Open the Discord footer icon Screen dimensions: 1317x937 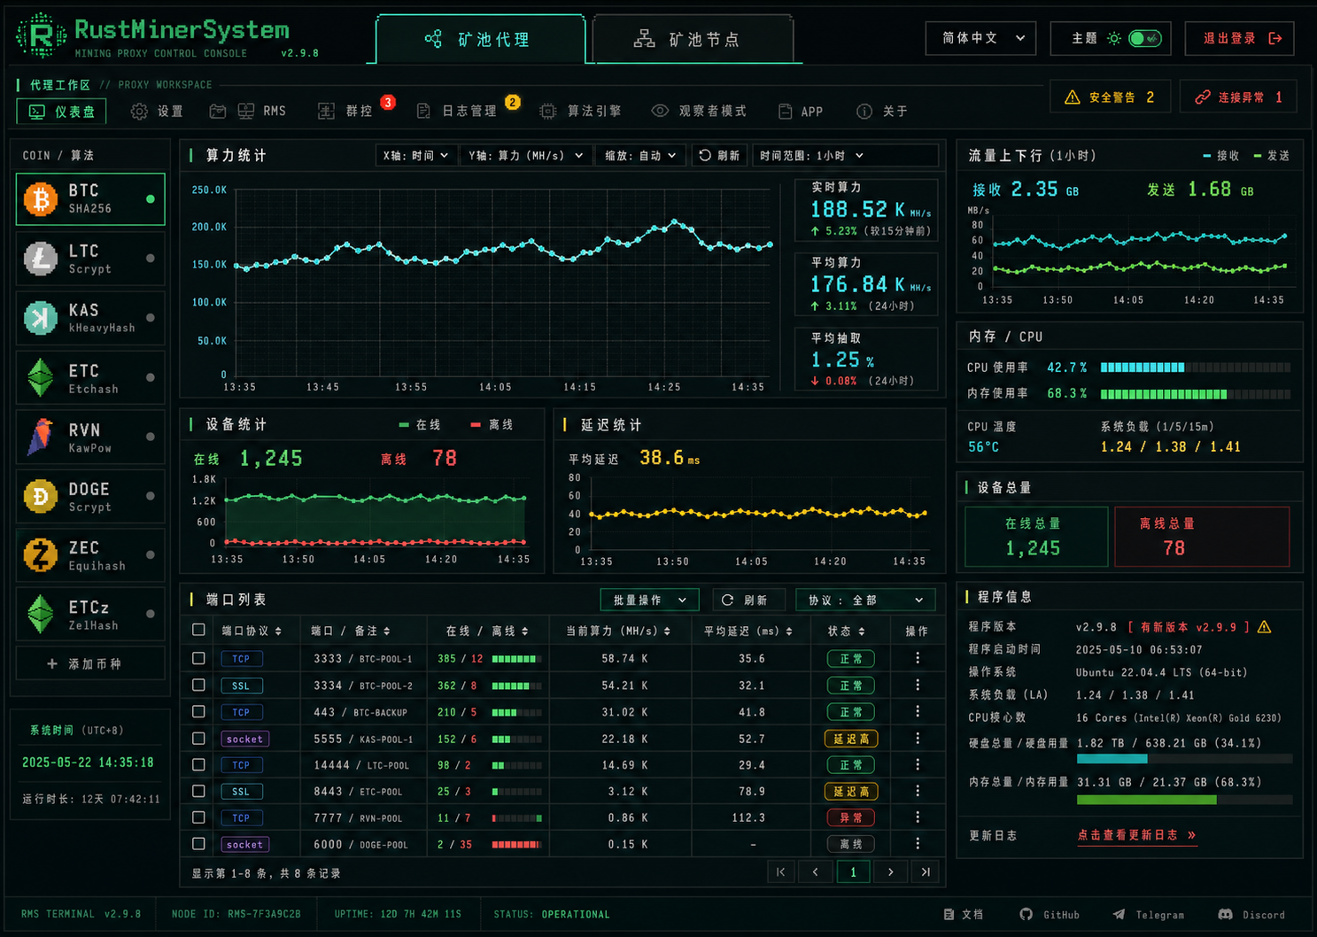[x=1225, y=914]
